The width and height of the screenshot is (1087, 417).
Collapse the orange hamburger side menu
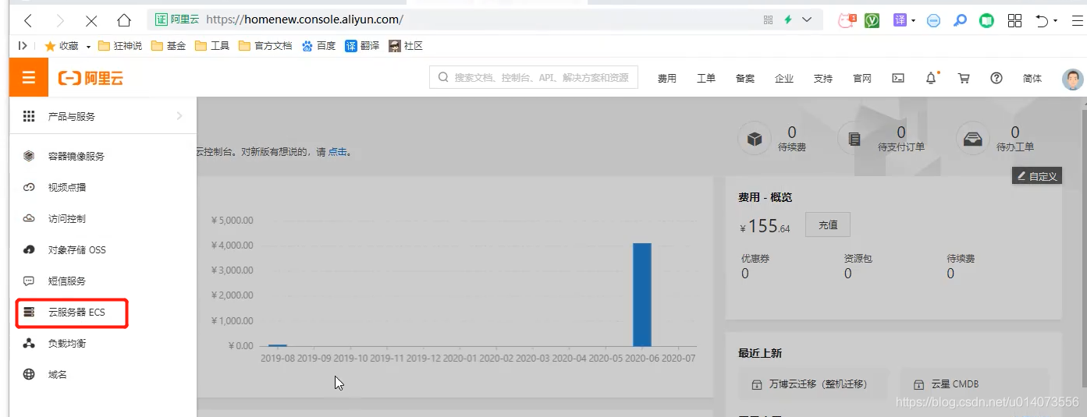[29, 77]
